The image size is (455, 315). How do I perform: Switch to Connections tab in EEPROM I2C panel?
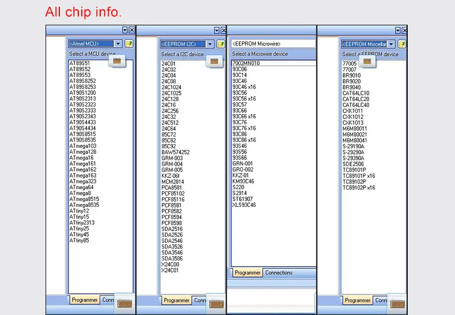(200, 300)
